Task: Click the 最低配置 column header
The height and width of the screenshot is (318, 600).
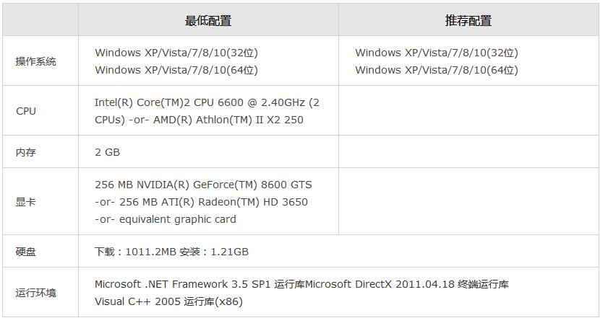Action: coord(208,21)
